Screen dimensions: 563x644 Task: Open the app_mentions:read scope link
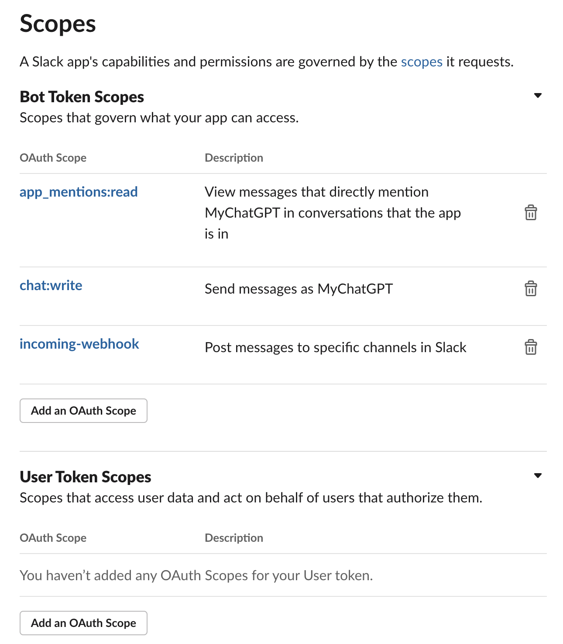coord(79,192)
